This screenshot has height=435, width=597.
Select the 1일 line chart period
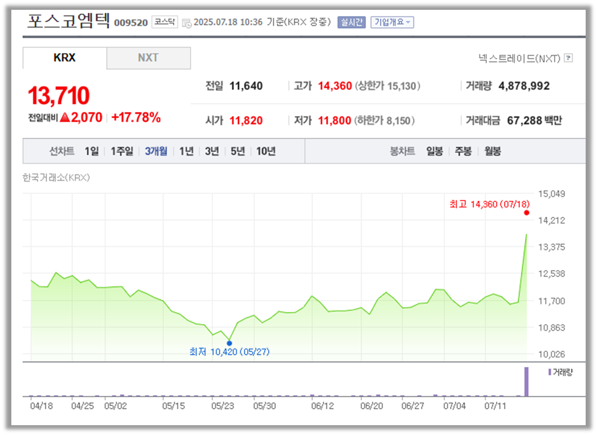coord(92,151)
